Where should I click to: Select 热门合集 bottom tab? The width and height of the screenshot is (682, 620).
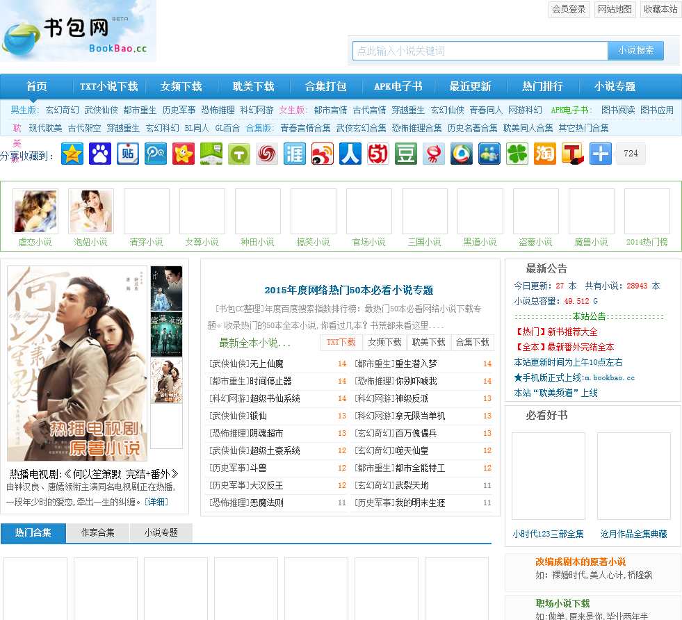click(33, 532)
